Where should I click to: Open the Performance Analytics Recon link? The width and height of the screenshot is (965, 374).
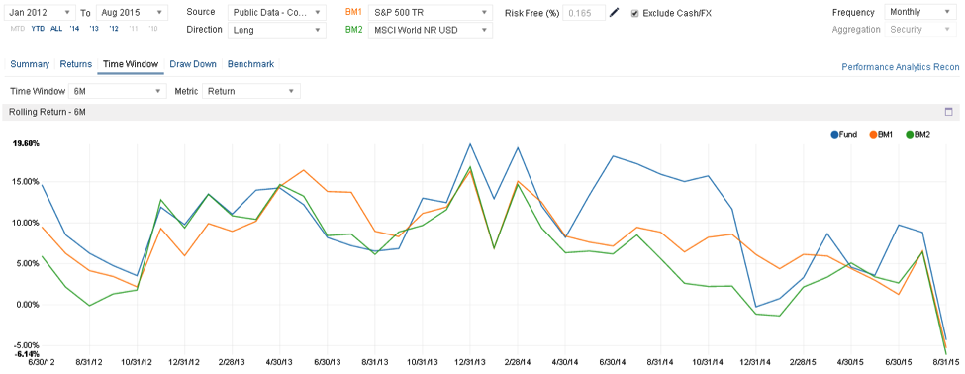901,67
